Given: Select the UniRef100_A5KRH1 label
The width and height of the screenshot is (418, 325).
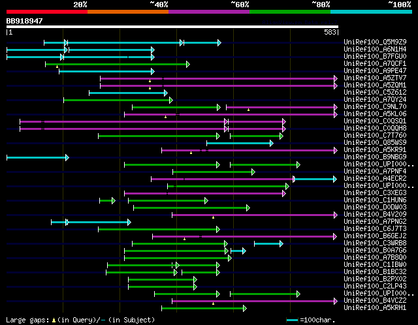Looking at the screenshot, I should (375, 308).
